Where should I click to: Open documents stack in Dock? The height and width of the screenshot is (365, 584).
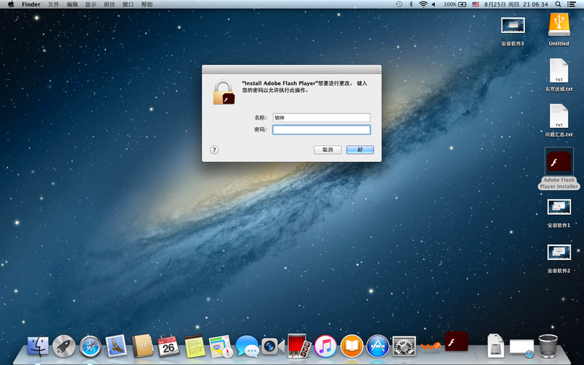[496, 346]
